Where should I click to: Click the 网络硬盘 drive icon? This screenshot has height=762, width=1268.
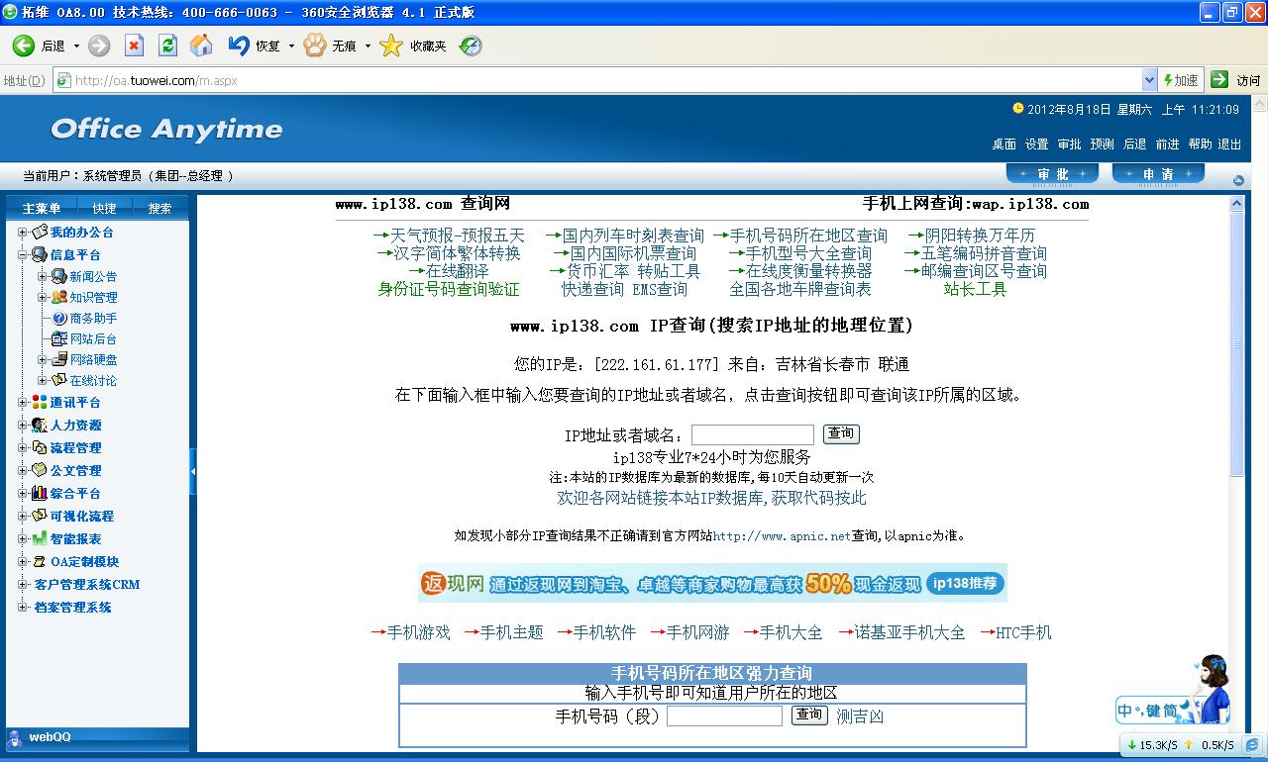click(59, 359)
